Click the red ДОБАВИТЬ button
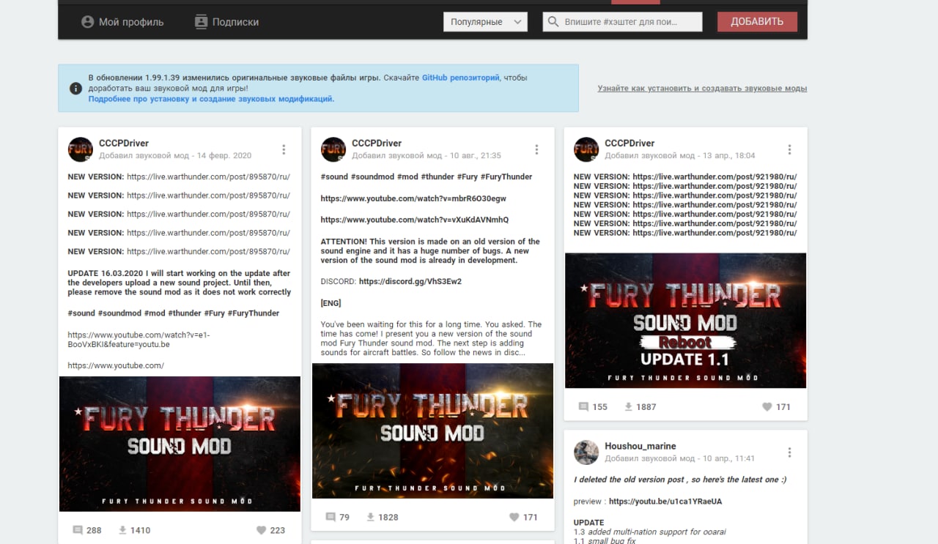Screen dimensions: 938x544 (757, 21)
